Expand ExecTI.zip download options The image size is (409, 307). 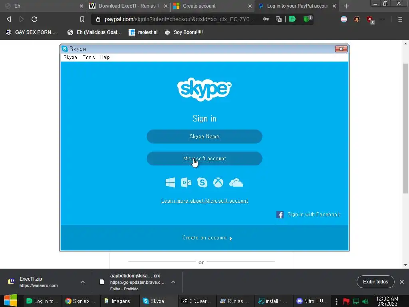tap(82, 282)
